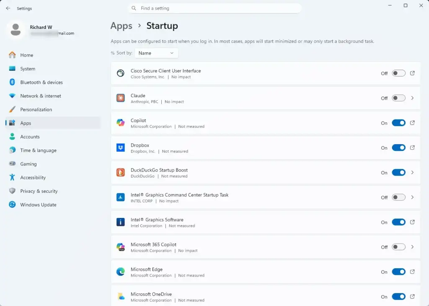Click the user profile avatar
The image size is (429, 306).
16,30
